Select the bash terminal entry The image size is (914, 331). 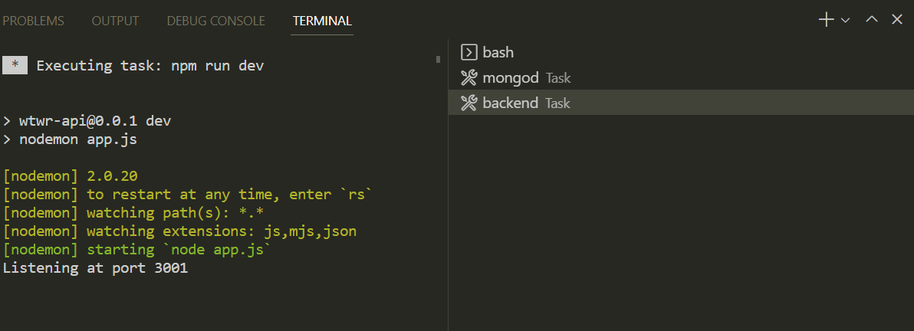click(498, 52)
